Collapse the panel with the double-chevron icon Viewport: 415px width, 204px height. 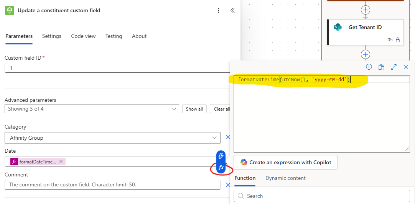232,10
